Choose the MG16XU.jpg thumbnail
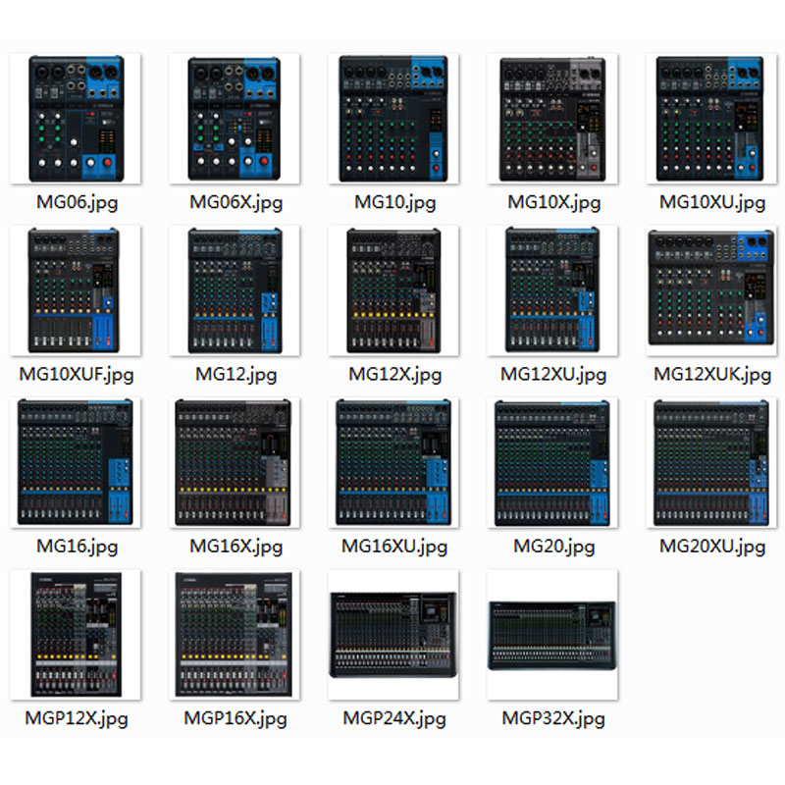The width and height of the screenshot is (785, 785). point(394,462)
